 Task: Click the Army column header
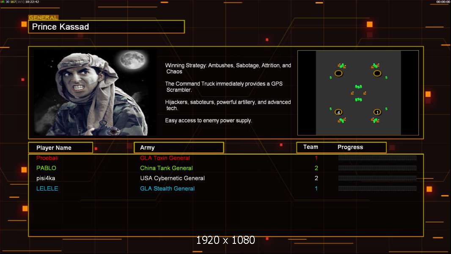pyautogui.click(x=179, y=148)
